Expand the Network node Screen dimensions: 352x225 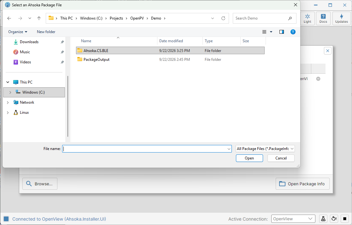(8, 102)
